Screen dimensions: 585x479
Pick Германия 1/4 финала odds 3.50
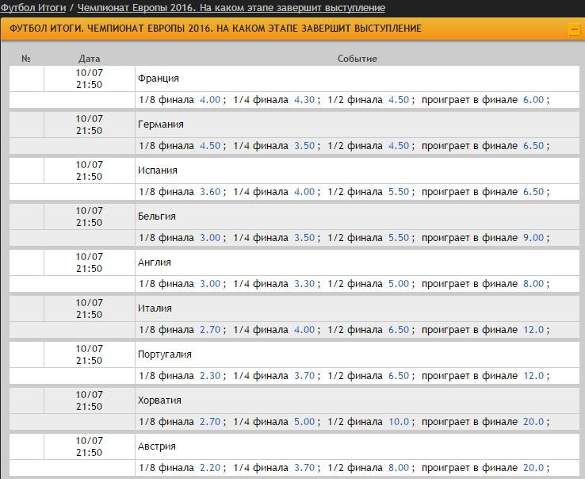point(304,146)
